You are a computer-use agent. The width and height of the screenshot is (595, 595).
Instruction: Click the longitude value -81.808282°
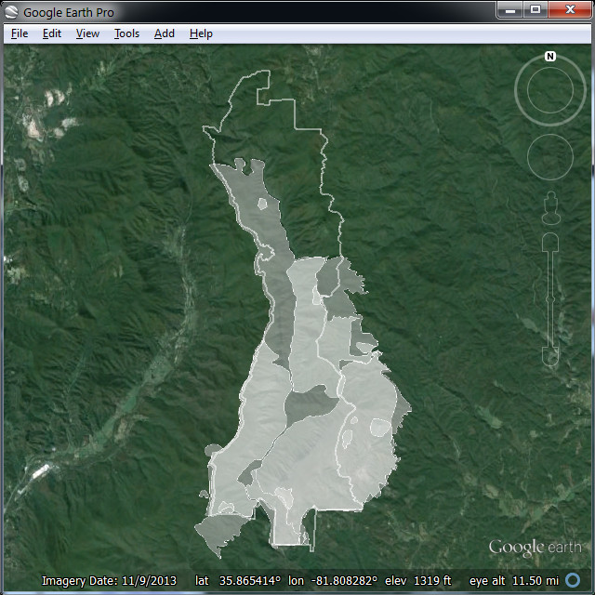click(345, 580)
